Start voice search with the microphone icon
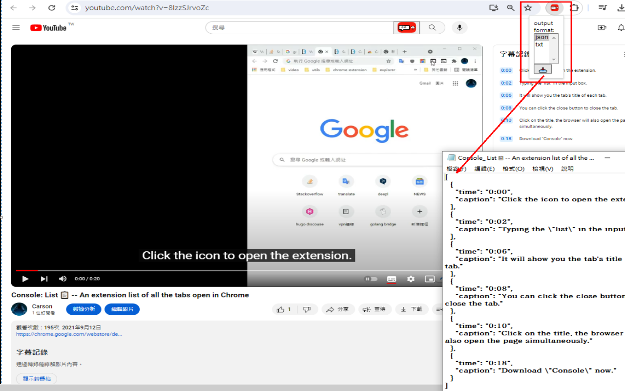Screen dimensions: 625x391 tap(459, 27)
